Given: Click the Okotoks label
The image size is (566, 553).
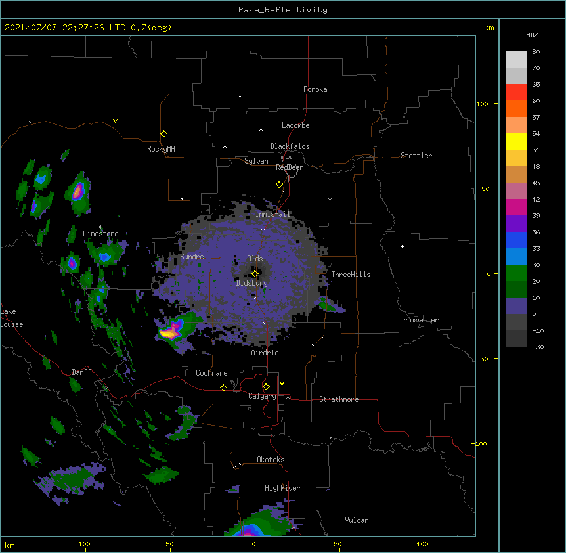Looking at the screenshot, I should click(271, 460).
